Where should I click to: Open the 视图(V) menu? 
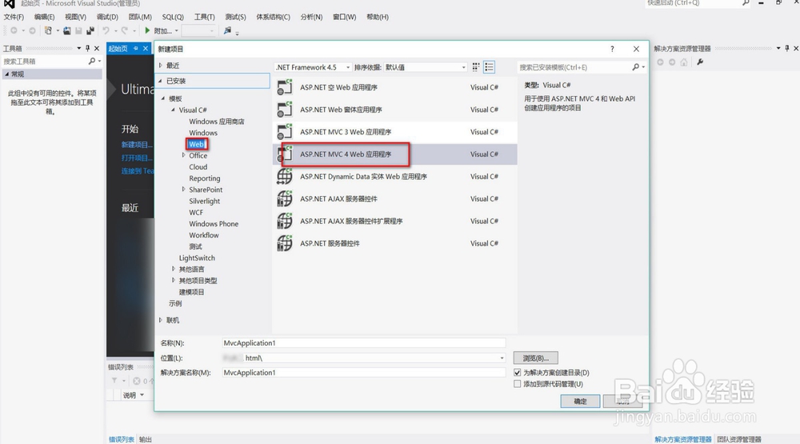click(75, 17)
